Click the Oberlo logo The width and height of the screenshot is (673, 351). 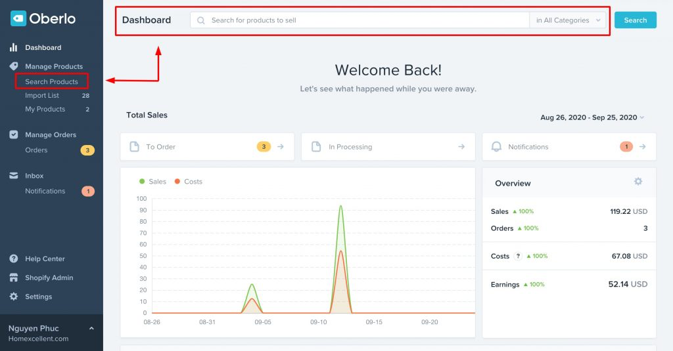43,18
